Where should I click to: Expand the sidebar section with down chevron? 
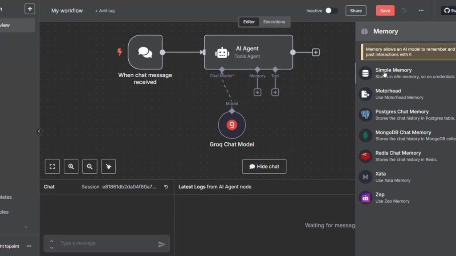26,227
